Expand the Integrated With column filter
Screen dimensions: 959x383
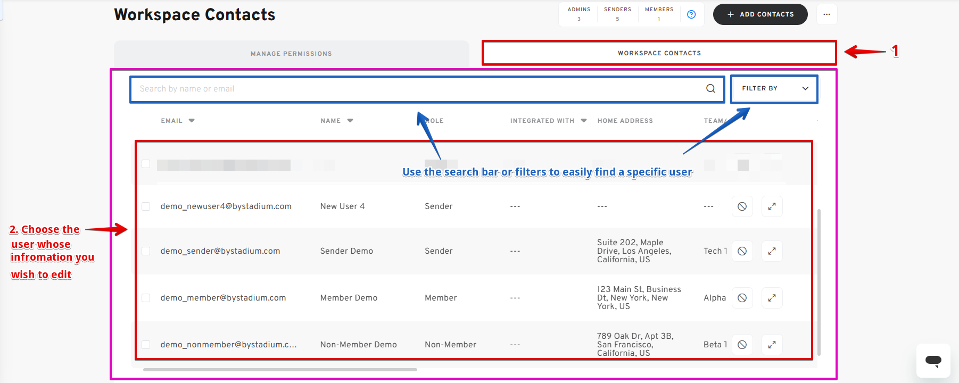(584, 121)
